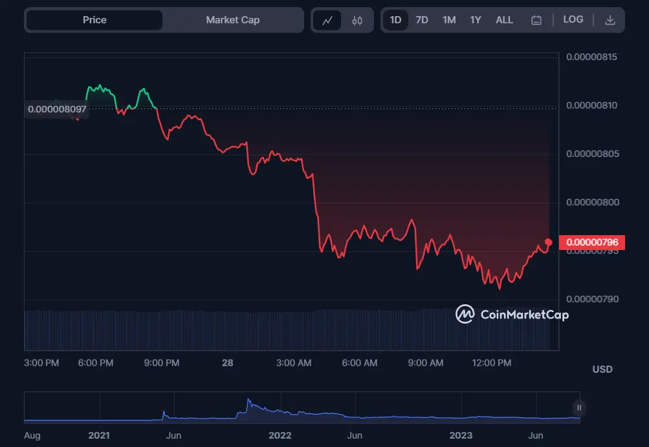Click the pause handle on the range slider
Image resolution: width=649 pixels, height=447 pixels.
click(x=579, y=408)
